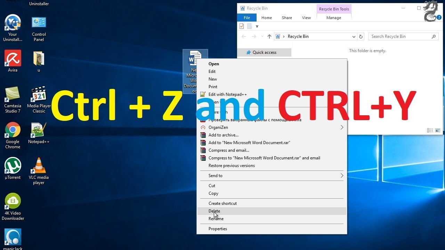The width and height of the screenshot is (445, 250).
Task: Open Notepad++ desktop shortcut
Action: click(x=39, y=133)
